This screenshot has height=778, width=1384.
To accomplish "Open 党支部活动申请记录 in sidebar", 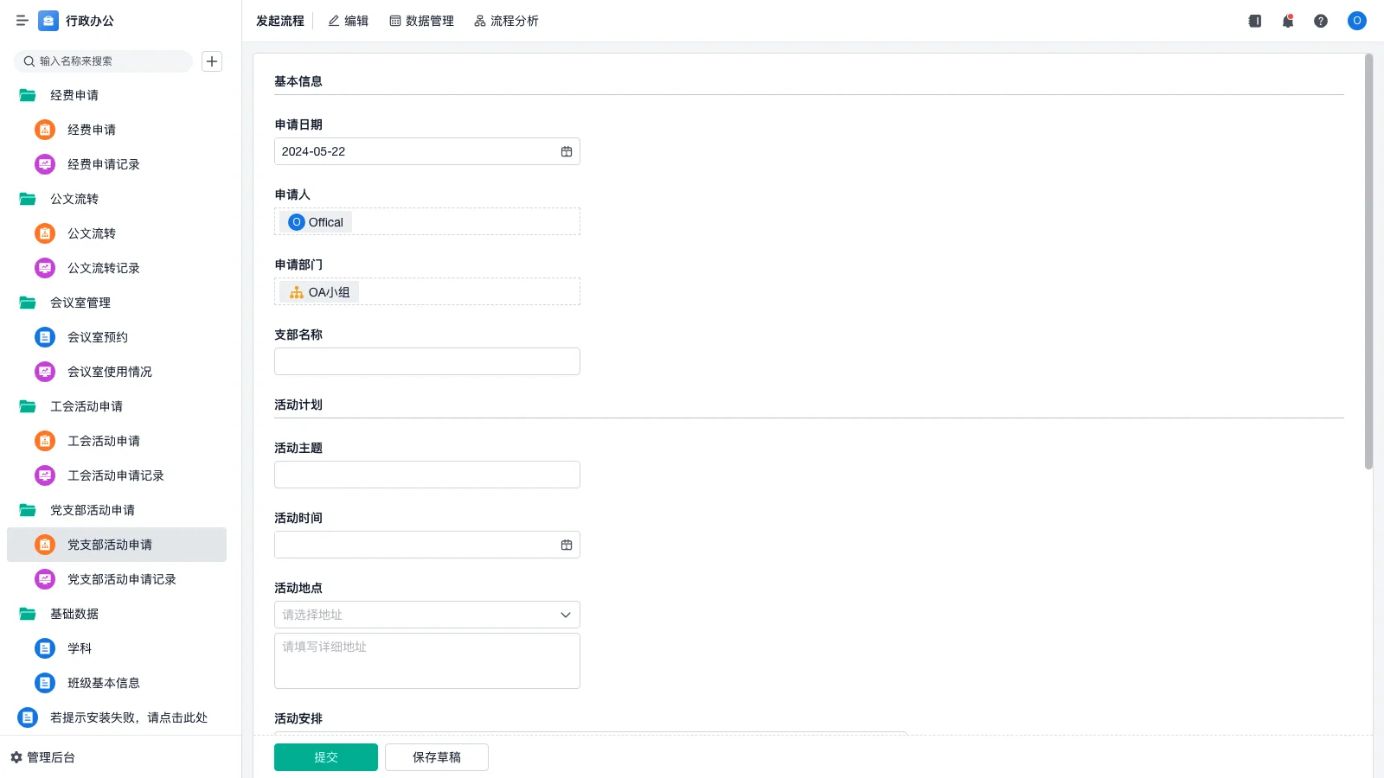I will [117, 579].
